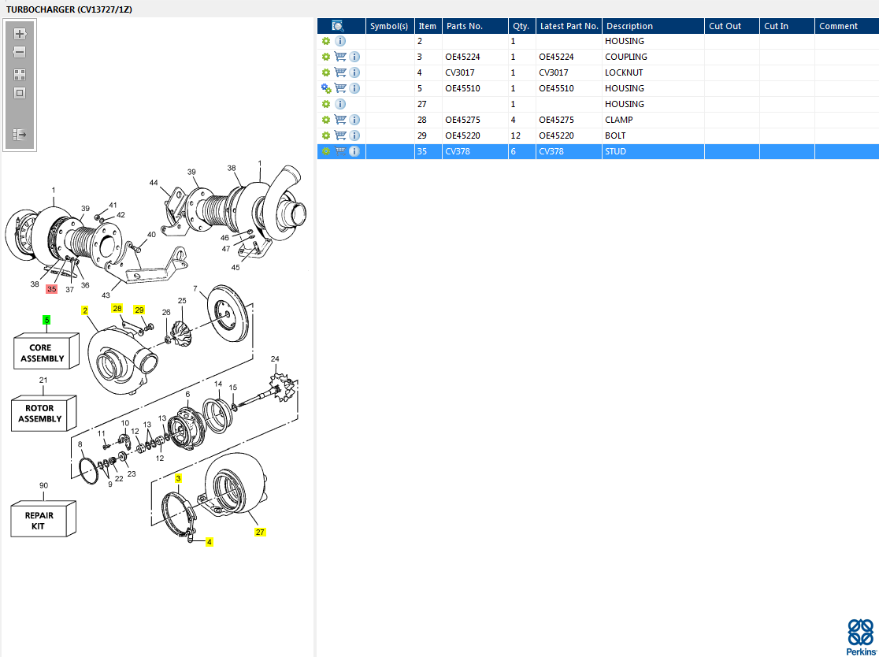Add CLAMP OE45275 to cart
Viewport: 879px width, 657px height.
(x=340, y=120)
